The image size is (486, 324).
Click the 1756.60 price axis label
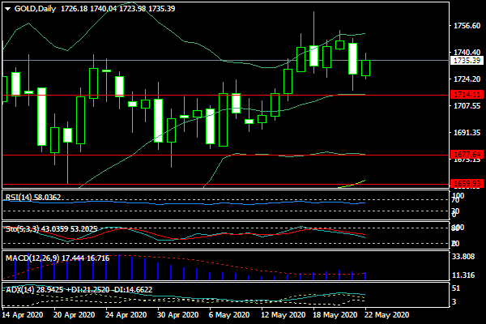click(465, 26)
